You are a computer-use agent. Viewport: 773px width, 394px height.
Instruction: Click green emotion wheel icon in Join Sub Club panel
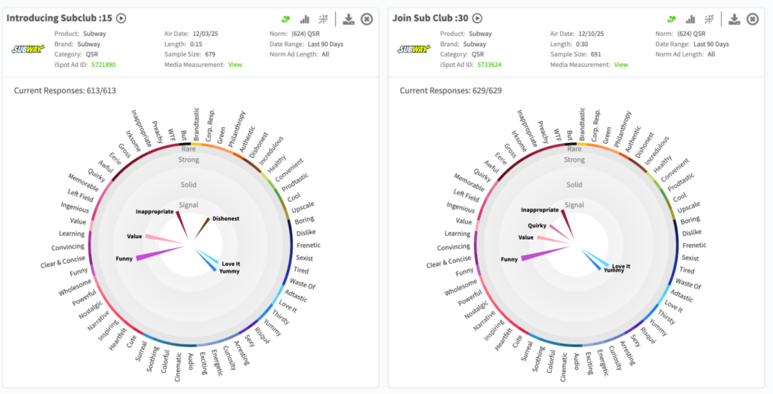click(671, 19)
